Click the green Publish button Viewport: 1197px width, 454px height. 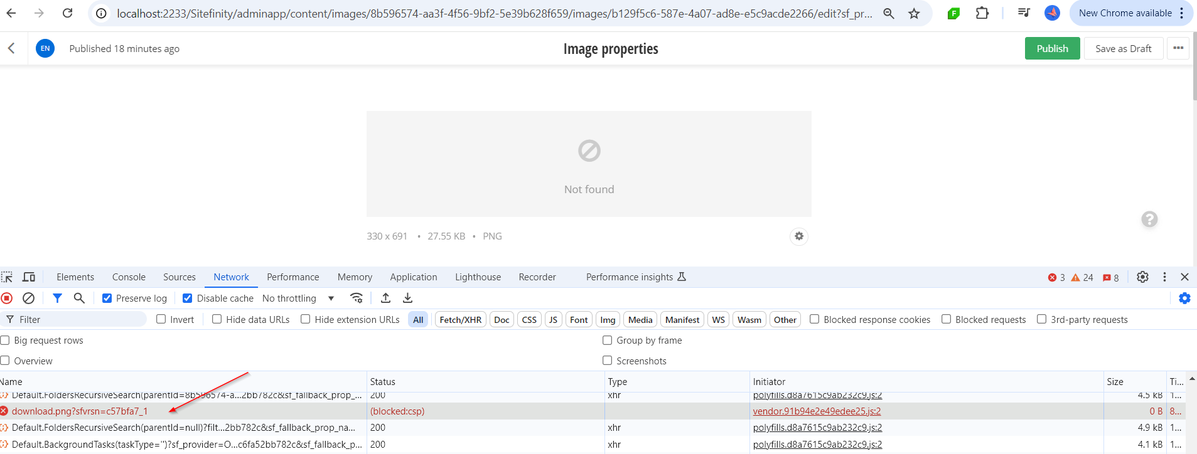click(x=1052, y=48)
